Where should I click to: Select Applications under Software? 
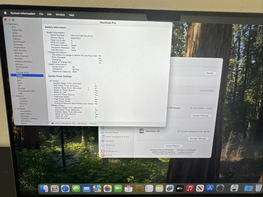coord(26,114)
